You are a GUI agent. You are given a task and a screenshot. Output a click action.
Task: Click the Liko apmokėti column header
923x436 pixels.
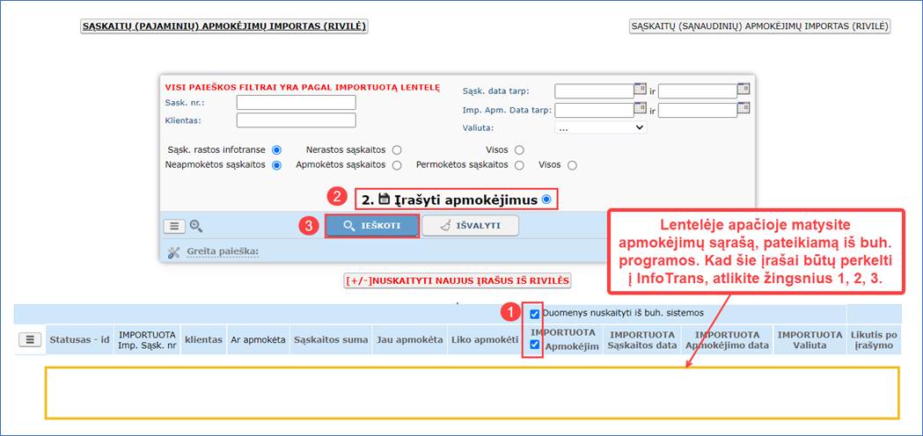[x=485, y=339]
